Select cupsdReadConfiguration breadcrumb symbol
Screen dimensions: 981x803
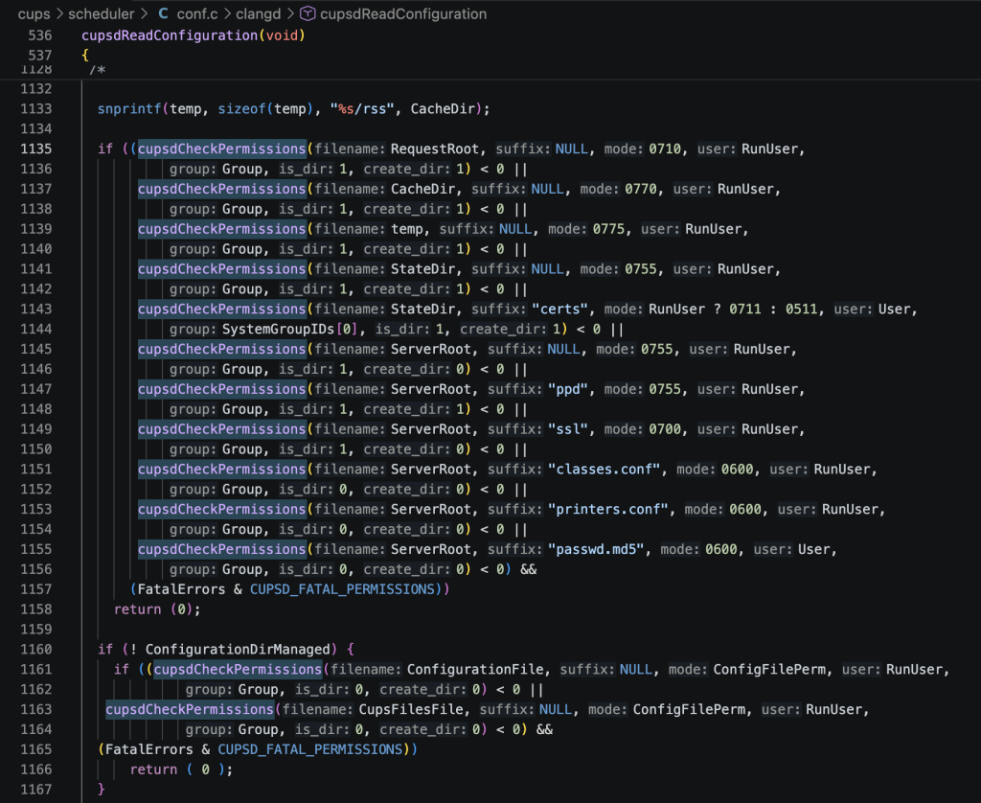tap(403, 13)
